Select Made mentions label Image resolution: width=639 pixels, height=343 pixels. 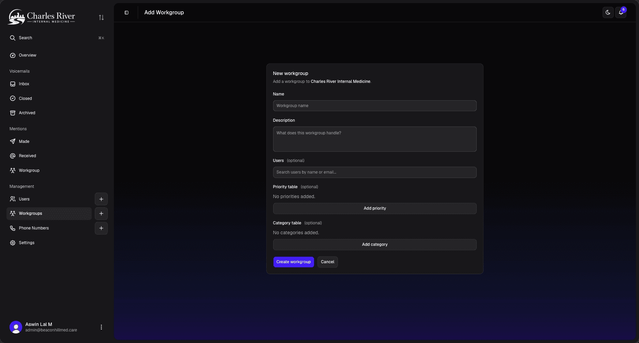click(x=24, y=141)
